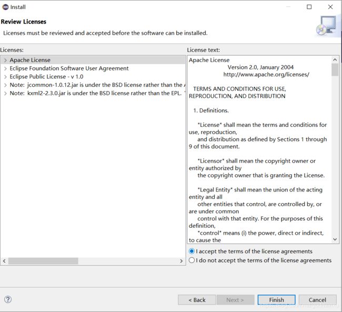Expand the kxml2-2.3.0.jar note node

[x=5, y=93]
